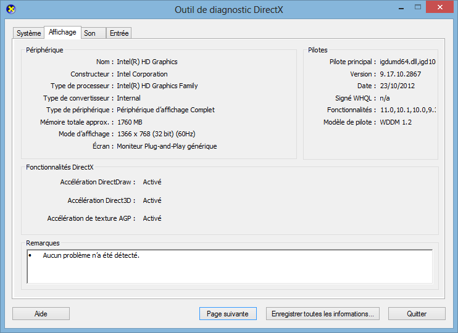Switch to the Système tab
This screenshot has height=333, width=458.
tap(28, 33)
